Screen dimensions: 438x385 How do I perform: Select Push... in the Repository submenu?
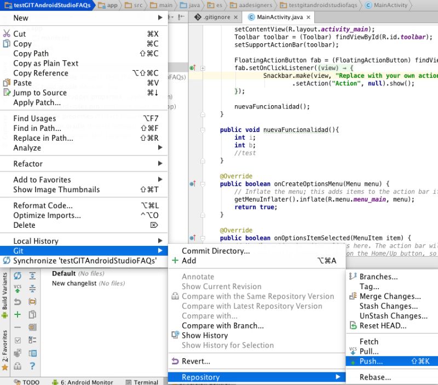[392, 361]
